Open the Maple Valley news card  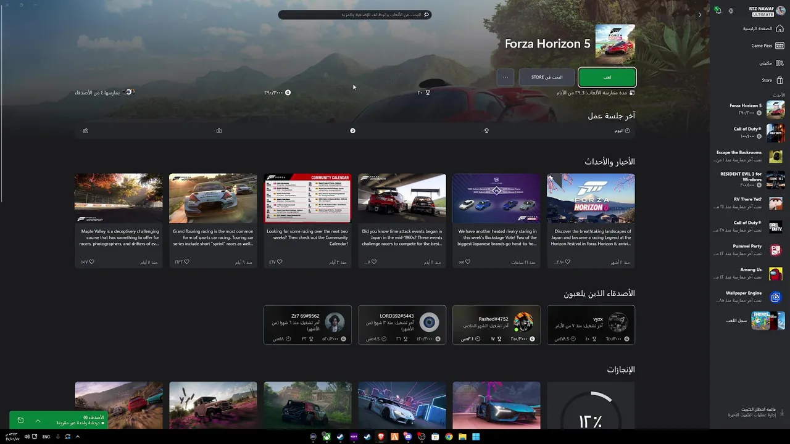point(118,221)
